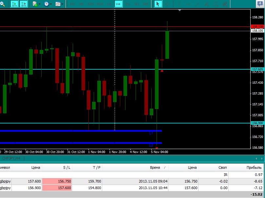Screen dimensions: 265x198
Task: Select the crosshair tool
Action: tap(167, 4)
